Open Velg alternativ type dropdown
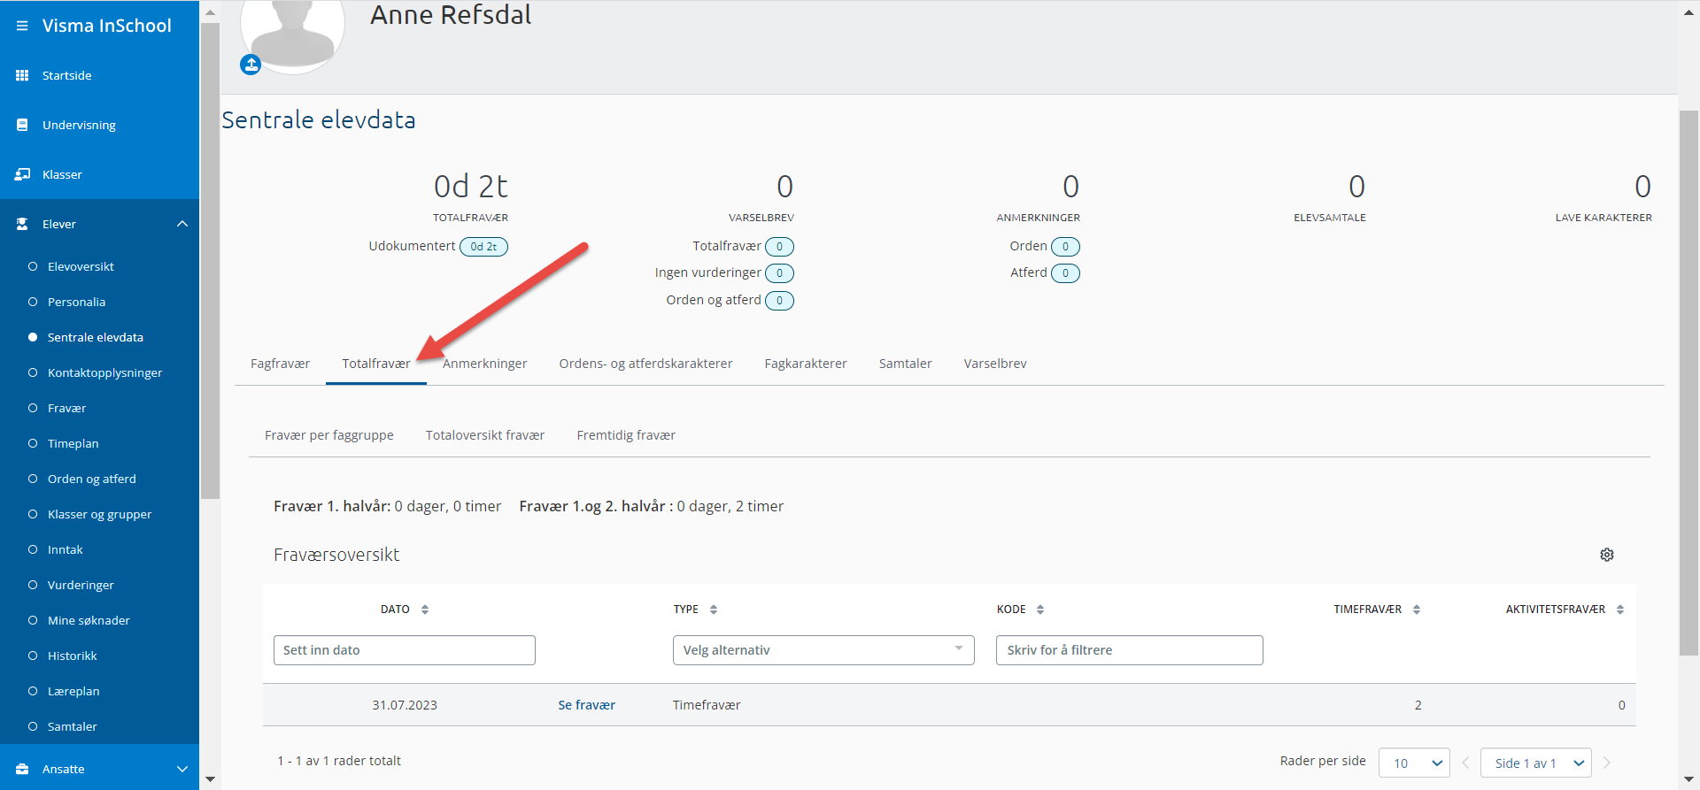The image size is (1700, 790). click(823, 650)
